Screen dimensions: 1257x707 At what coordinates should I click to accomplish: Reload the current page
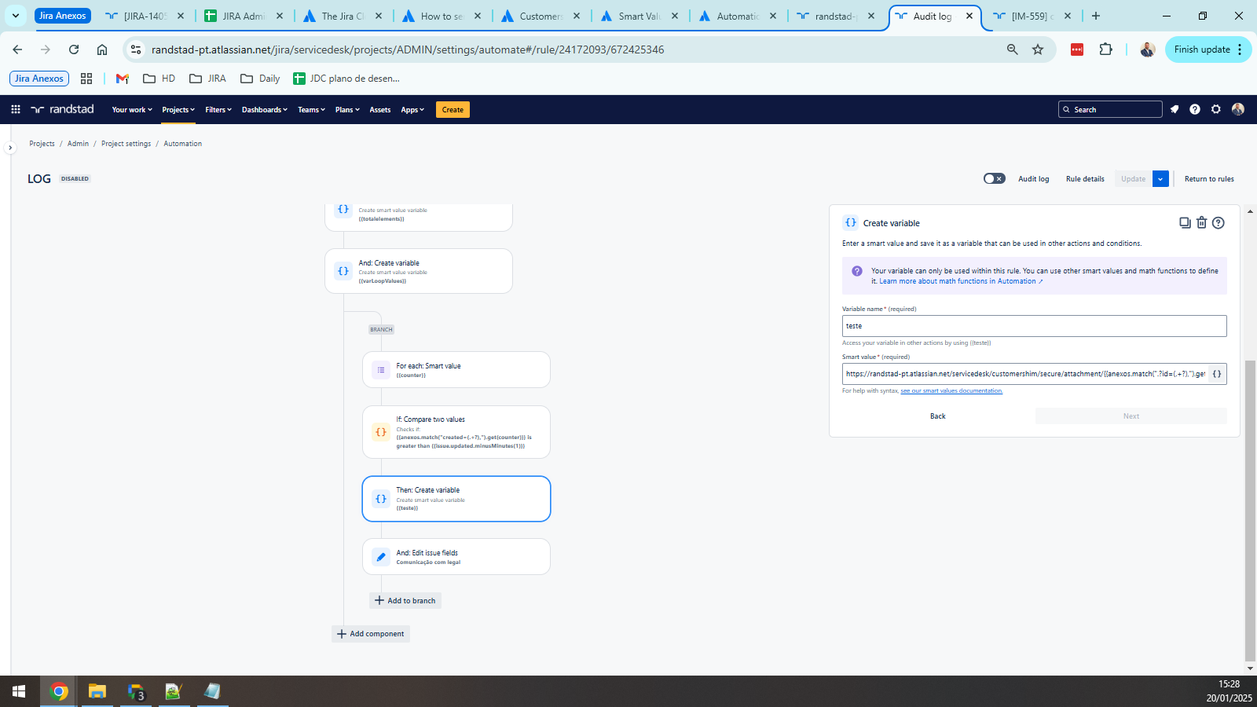point(74,49)
